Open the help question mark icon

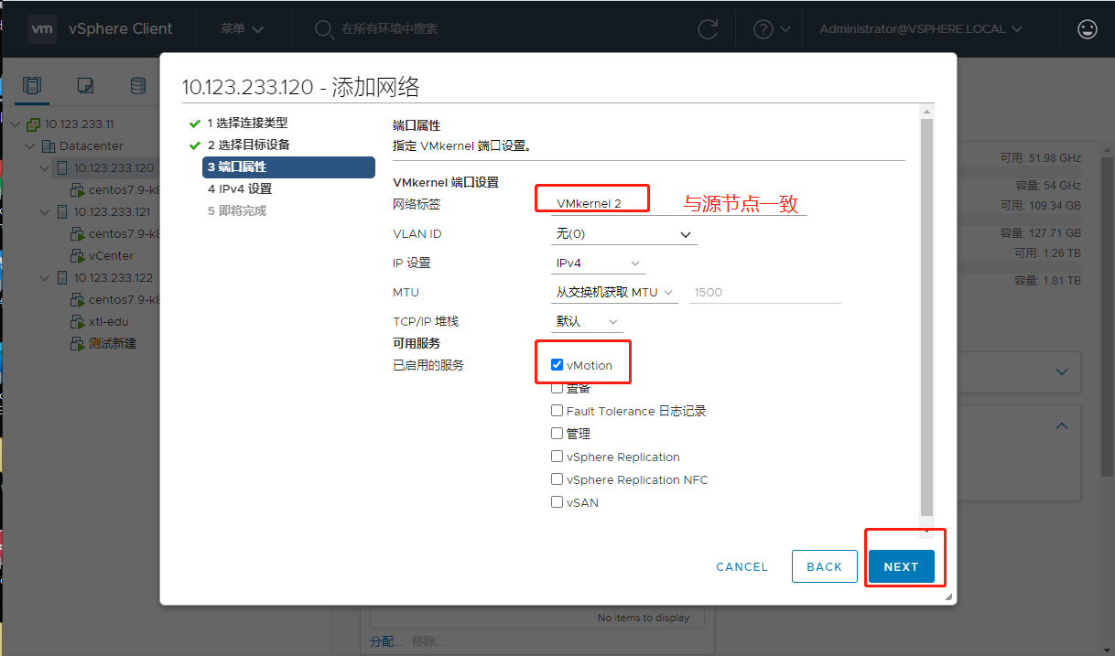pyautogui.click(x=763, y=29)
